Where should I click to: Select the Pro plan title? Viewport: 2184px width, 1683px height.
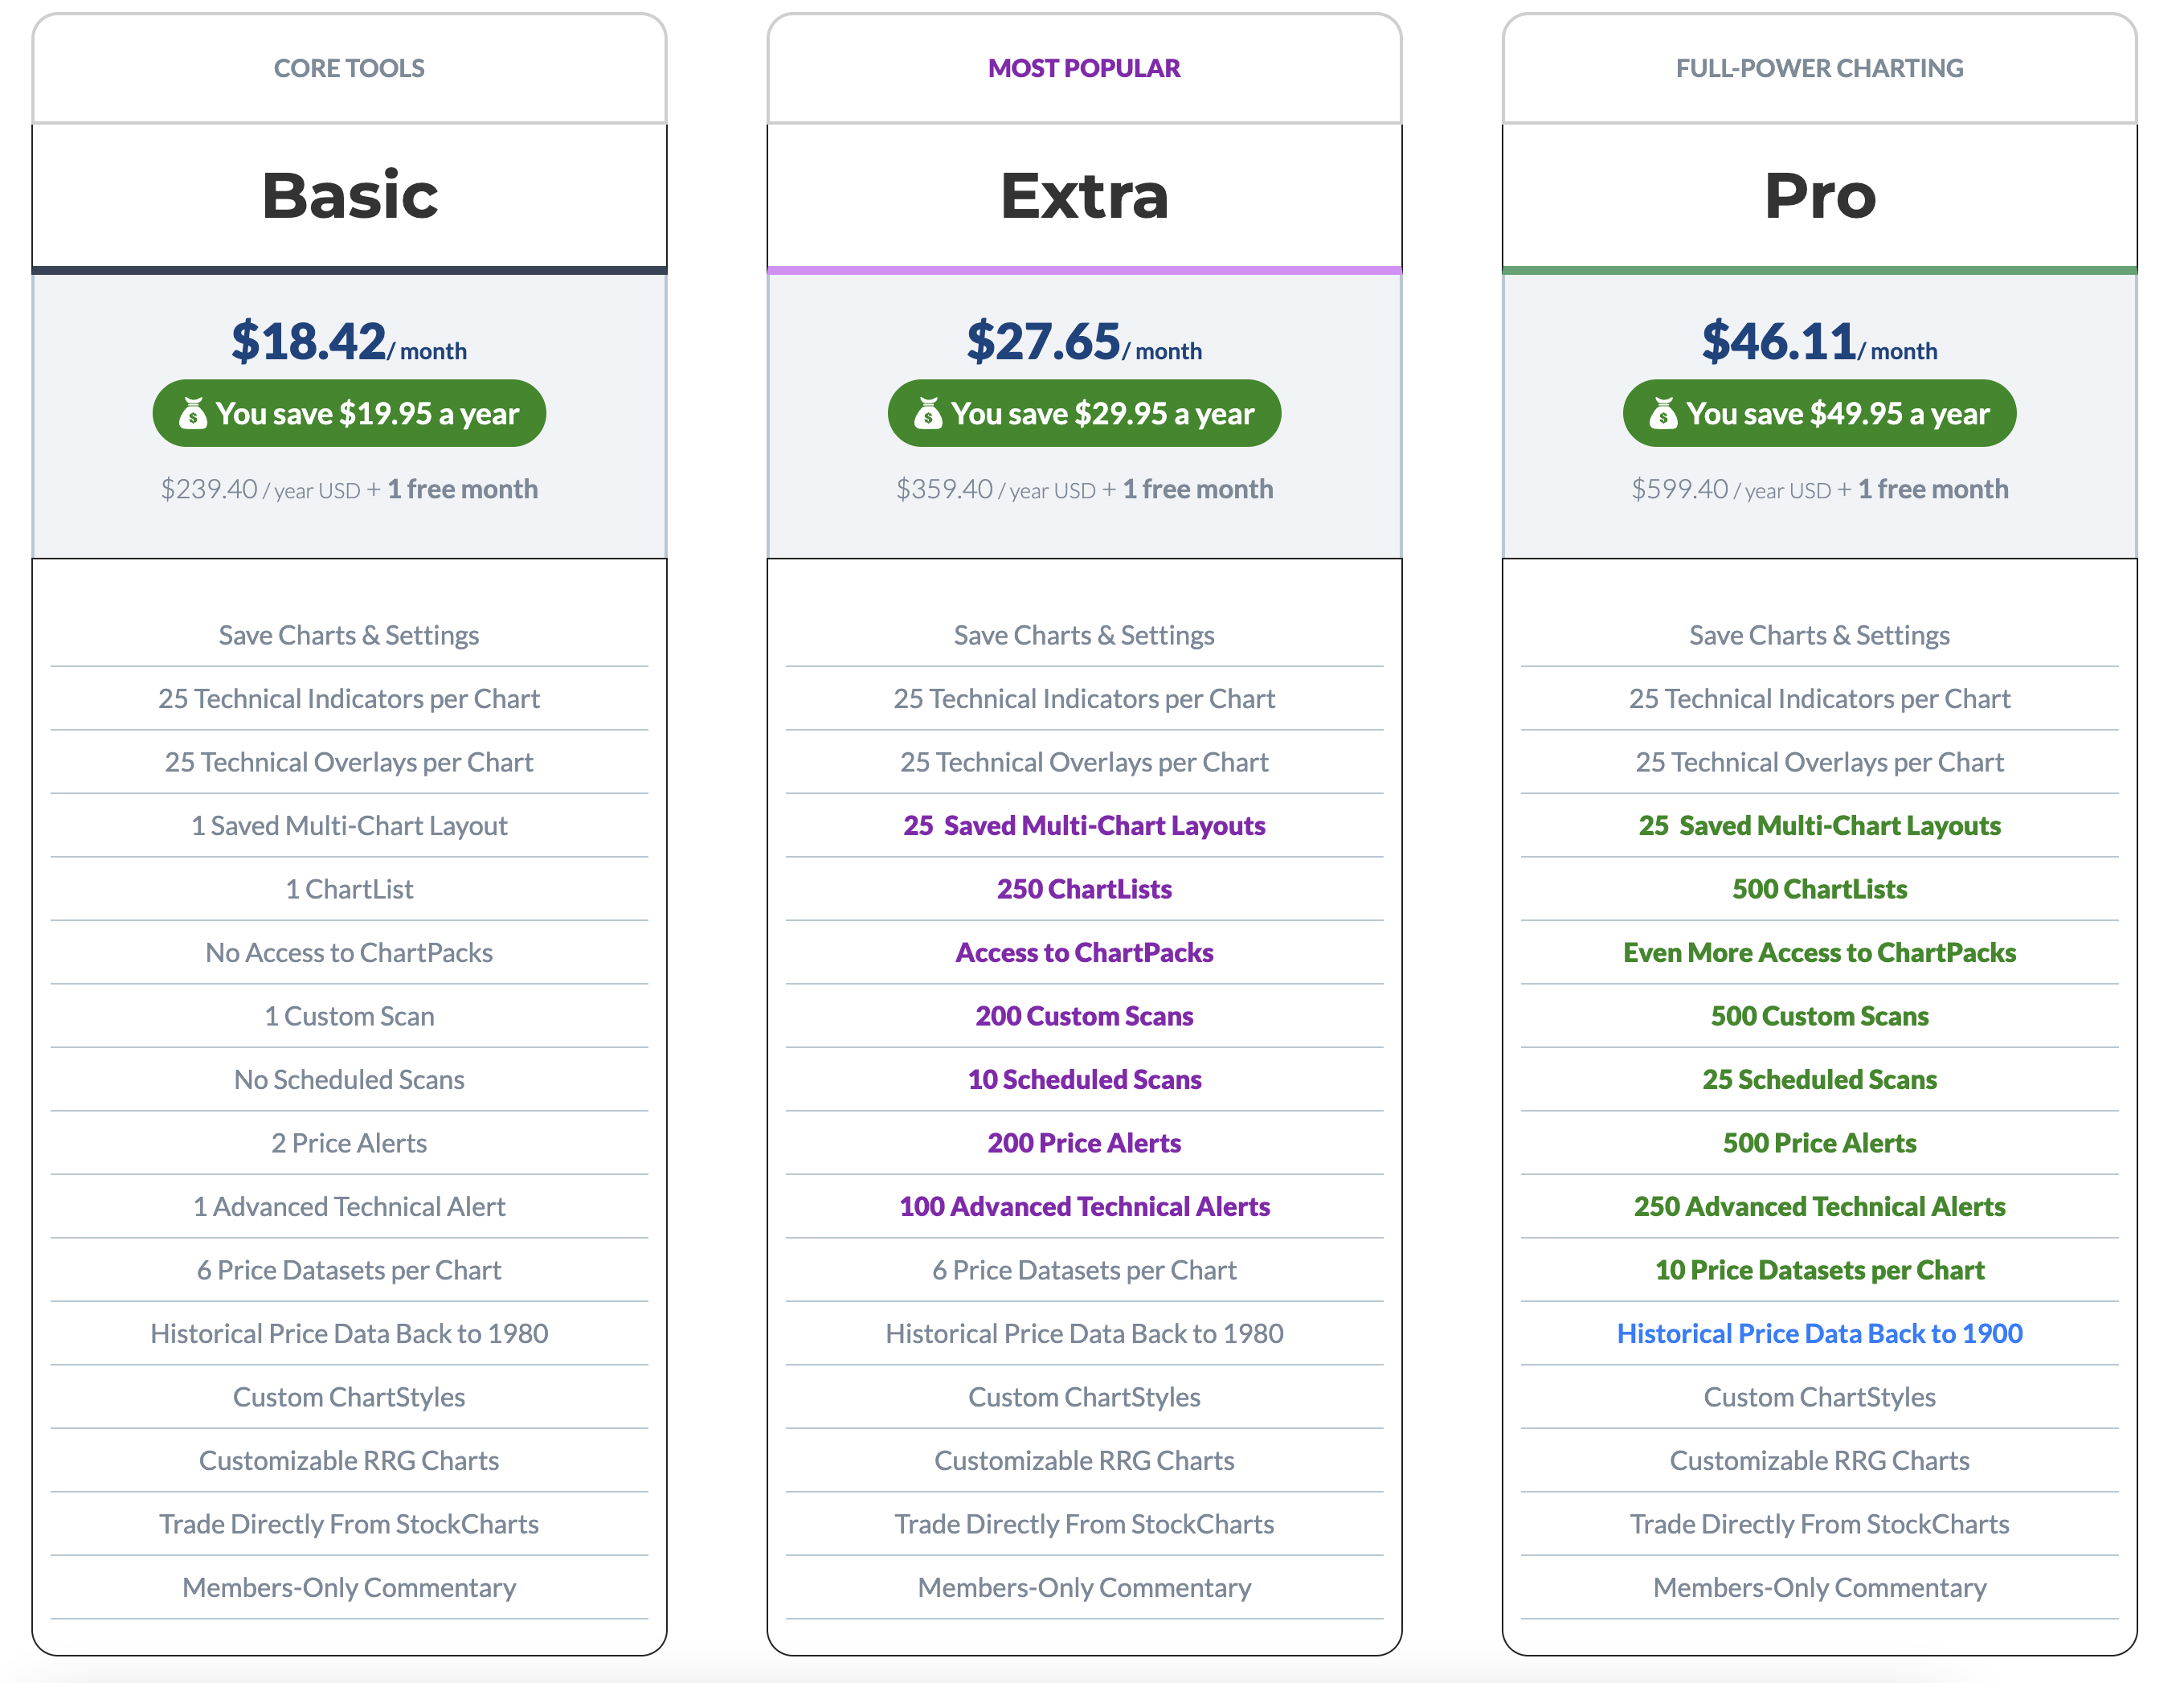pos(1819,195)
